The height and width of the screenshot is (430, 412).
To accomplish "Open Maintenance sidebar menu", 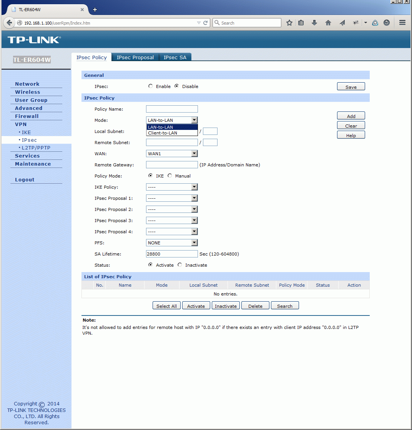I will point(33,164).
